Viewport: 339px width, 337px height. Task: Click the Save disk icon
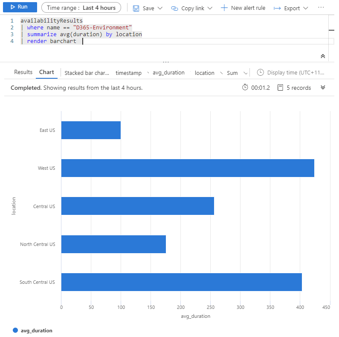[136, 8]
